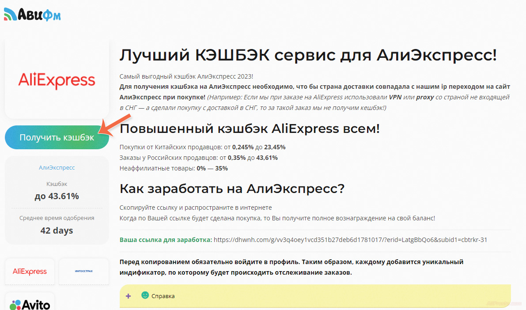The width and height of the screenshot is (526, 310).
Task: Click the dhwnh.com referral link URL
Action: 350,240
